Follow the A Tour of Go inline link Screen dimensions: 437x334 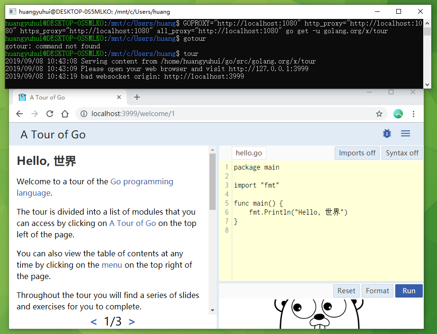coord(133,223)
